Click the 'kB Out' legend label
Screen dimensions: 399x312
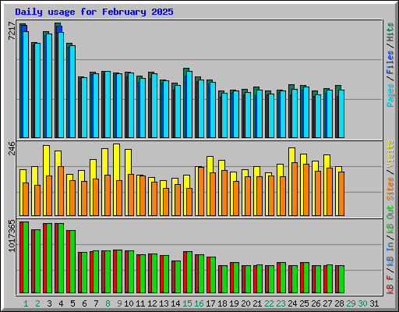tap(390, 220)
